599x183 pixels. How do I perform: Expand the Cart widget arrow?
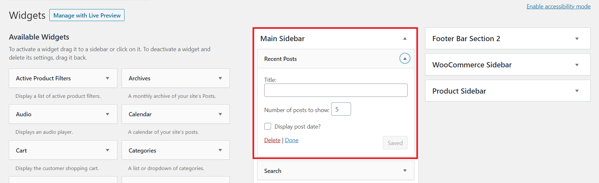click(108, 150)
